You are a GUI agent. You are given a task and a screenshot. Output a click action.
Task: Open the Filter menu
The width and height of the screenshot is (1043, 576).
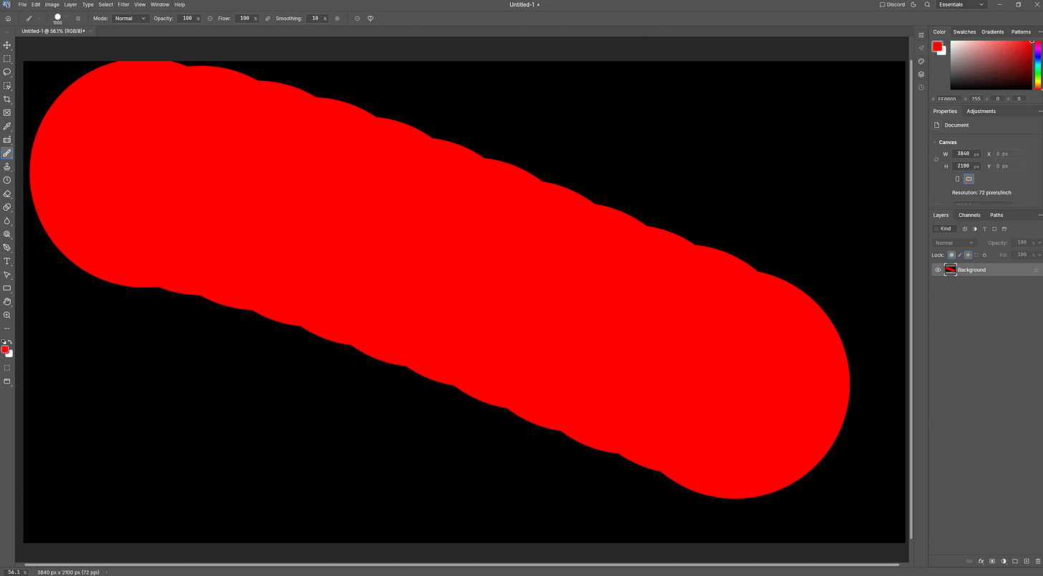coord(124,4)
